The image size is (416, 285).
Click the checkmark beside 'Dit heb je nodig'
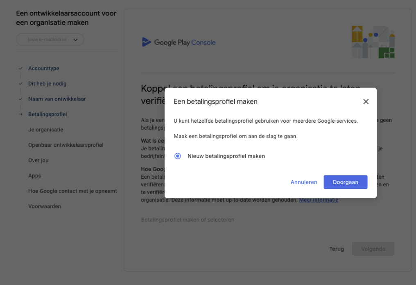(x=20, y=84)
